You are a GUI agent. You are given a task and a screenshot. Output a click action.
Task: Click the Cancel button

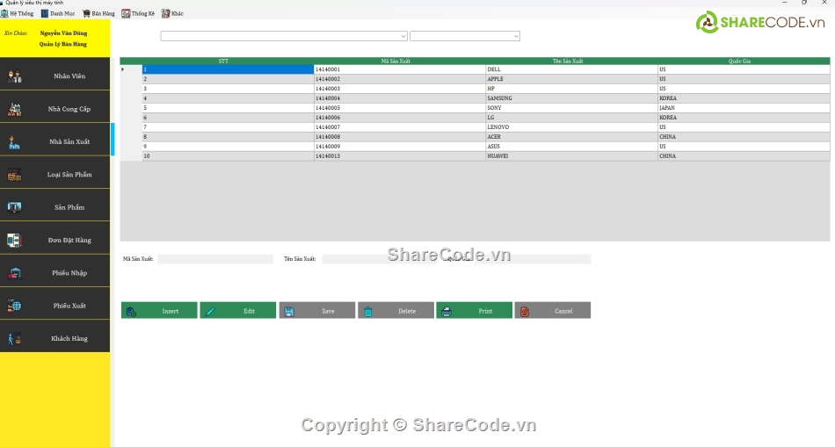[552, 311]
